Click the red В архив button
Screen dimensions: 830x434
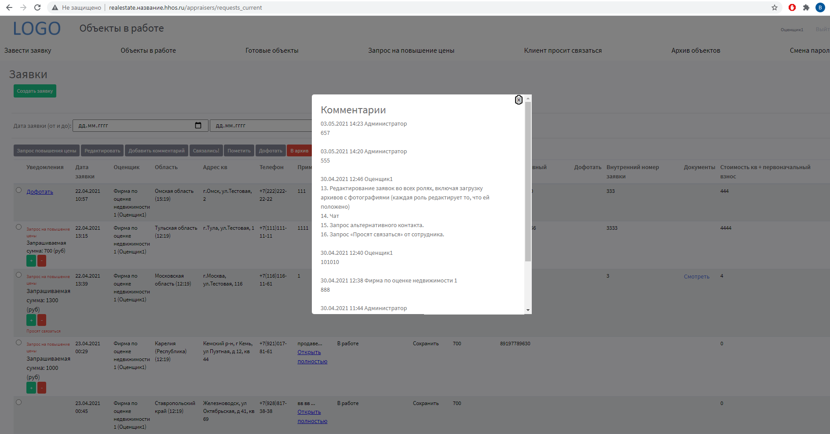[299, 151]
